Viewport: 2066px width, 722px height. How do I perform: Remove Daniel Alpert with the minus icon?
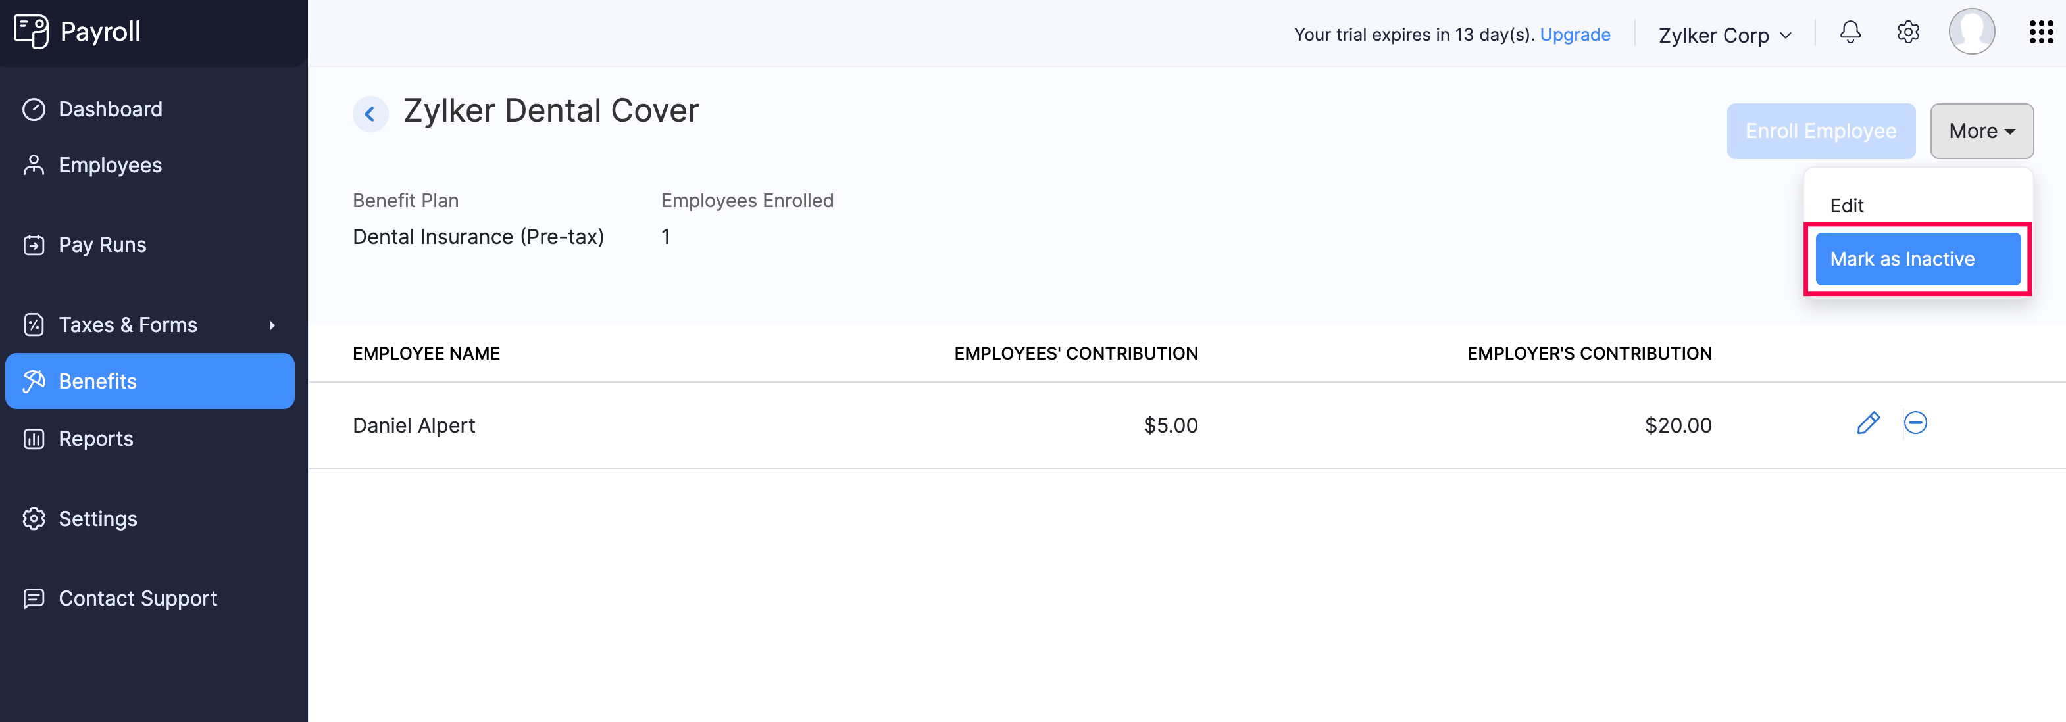click(x=1915, y=423)
